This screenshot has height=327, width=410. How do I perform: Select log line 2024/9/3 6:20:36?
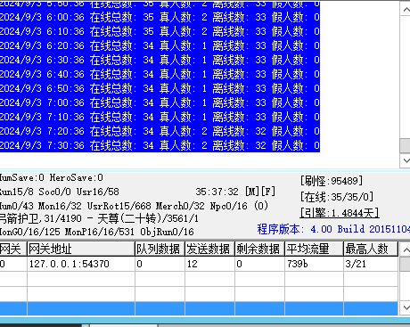click(x=160, y=45)
